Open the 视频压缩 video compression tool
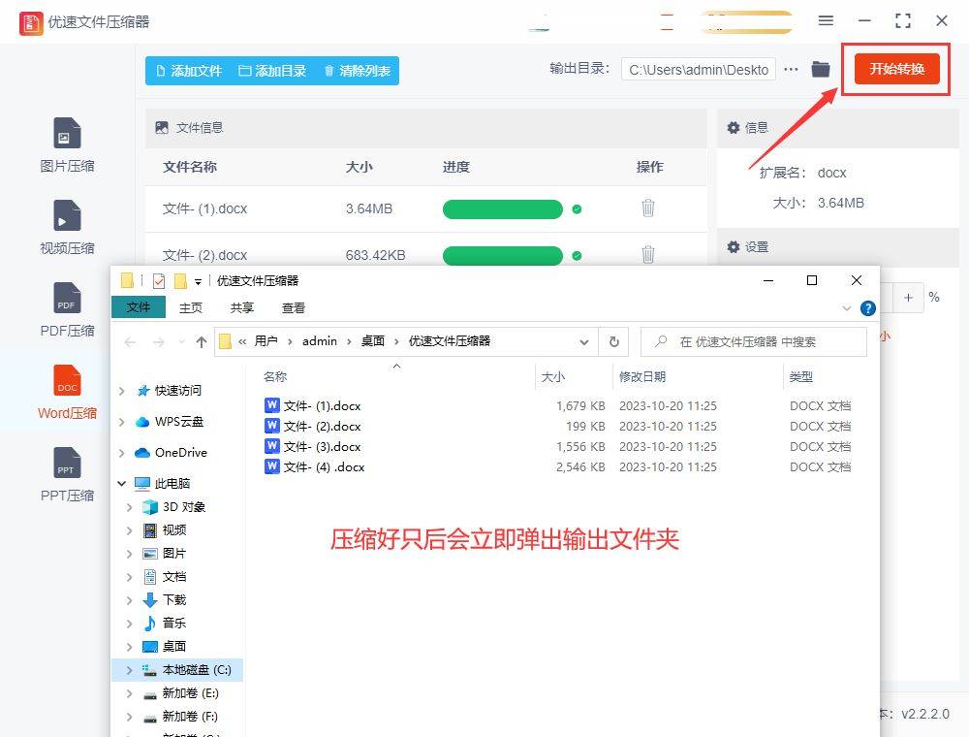This screenshot has height=737, width=969. [67, 227]
